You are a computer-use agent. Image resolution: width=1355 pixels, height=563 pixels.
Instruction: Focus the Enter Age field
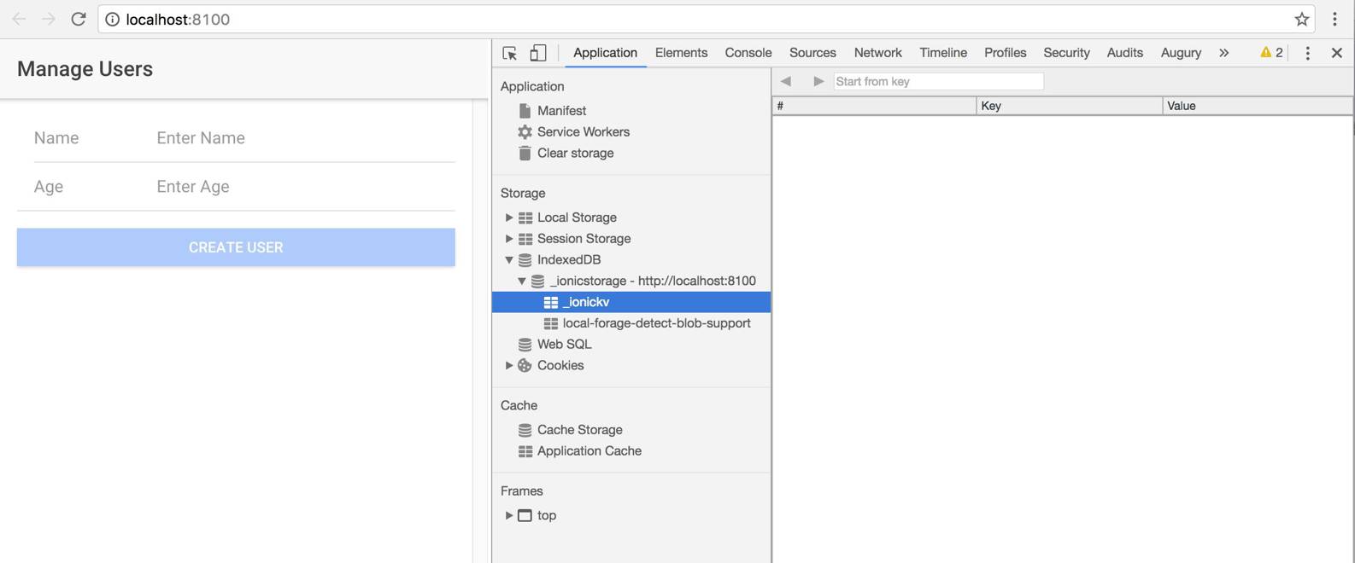[x=305, y=187]
